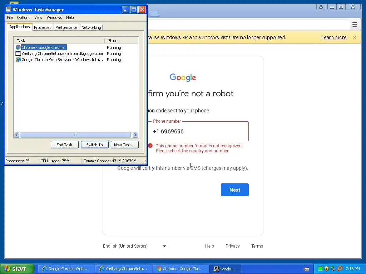Click the green CPU usage tray icon

320,269
